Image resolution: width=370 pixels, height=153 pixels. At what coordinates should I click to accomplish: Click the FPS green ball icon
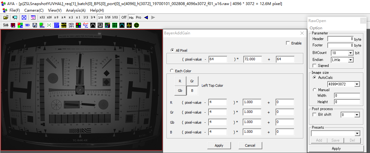(x=42, y=25)
